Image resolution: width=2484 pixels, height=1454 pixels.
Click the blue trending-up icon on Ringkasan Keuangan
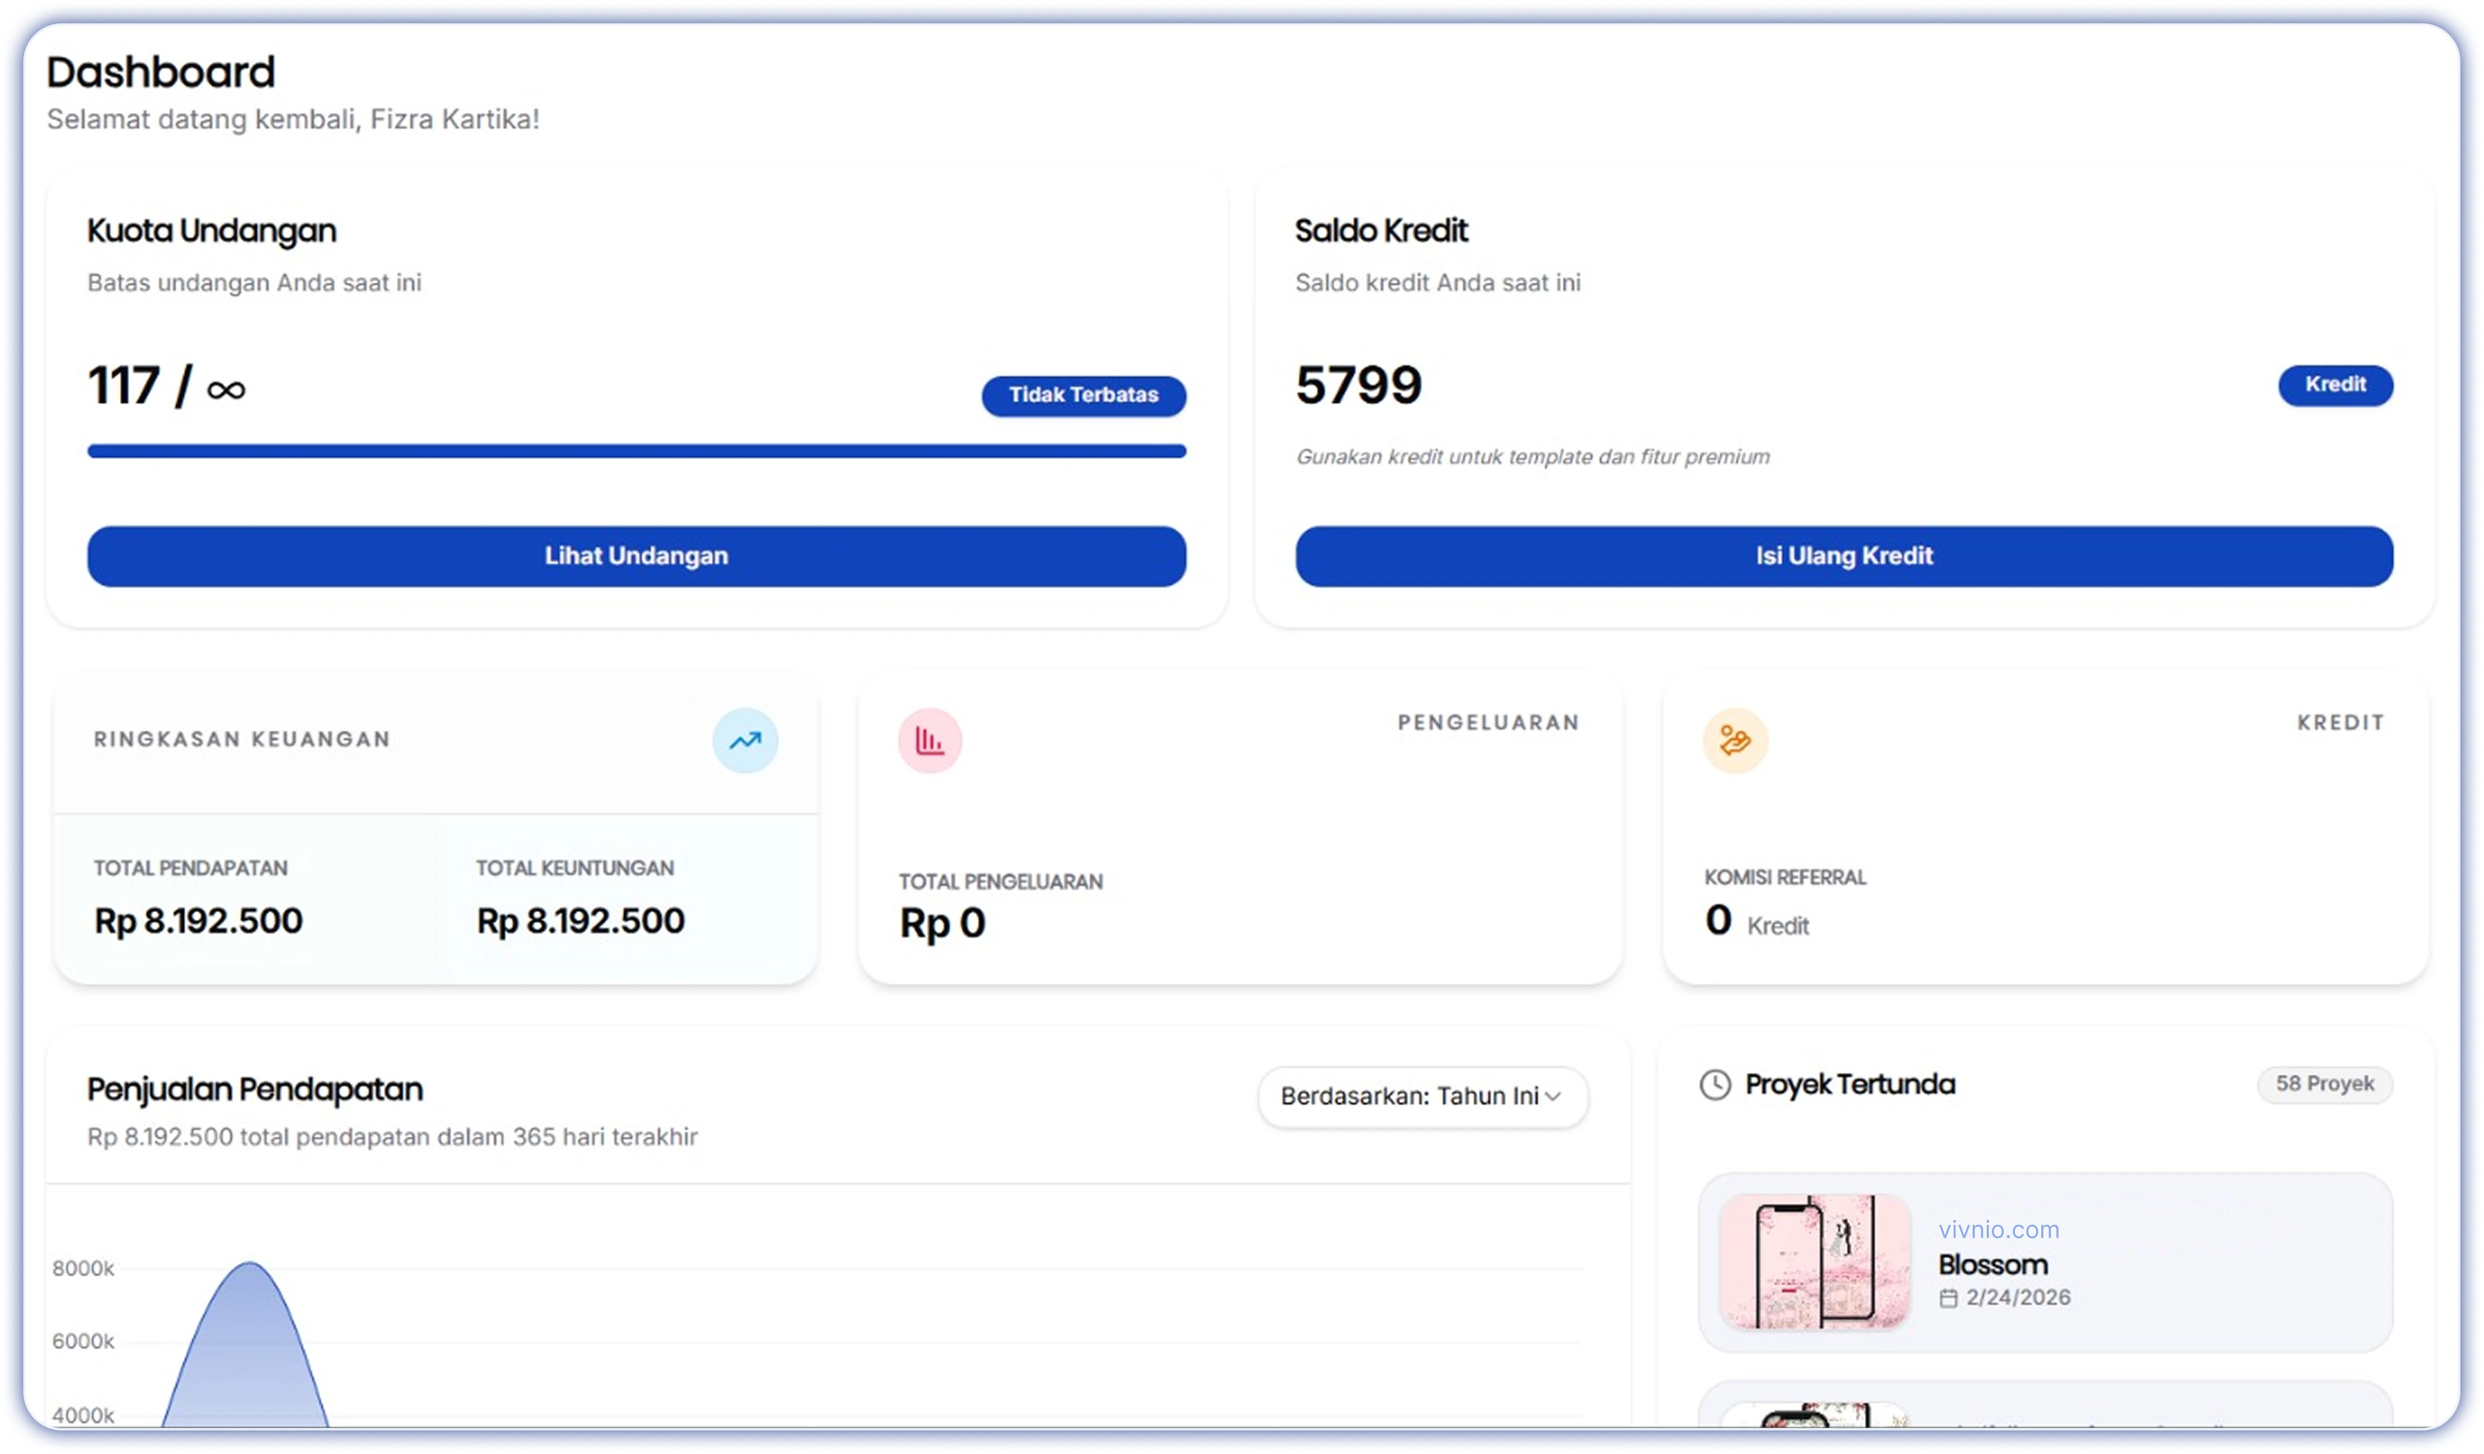(746, 740)
